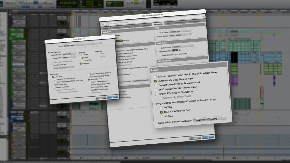
Task: Click the Default Input Gain value field
Action: click(x=175, y=50)
